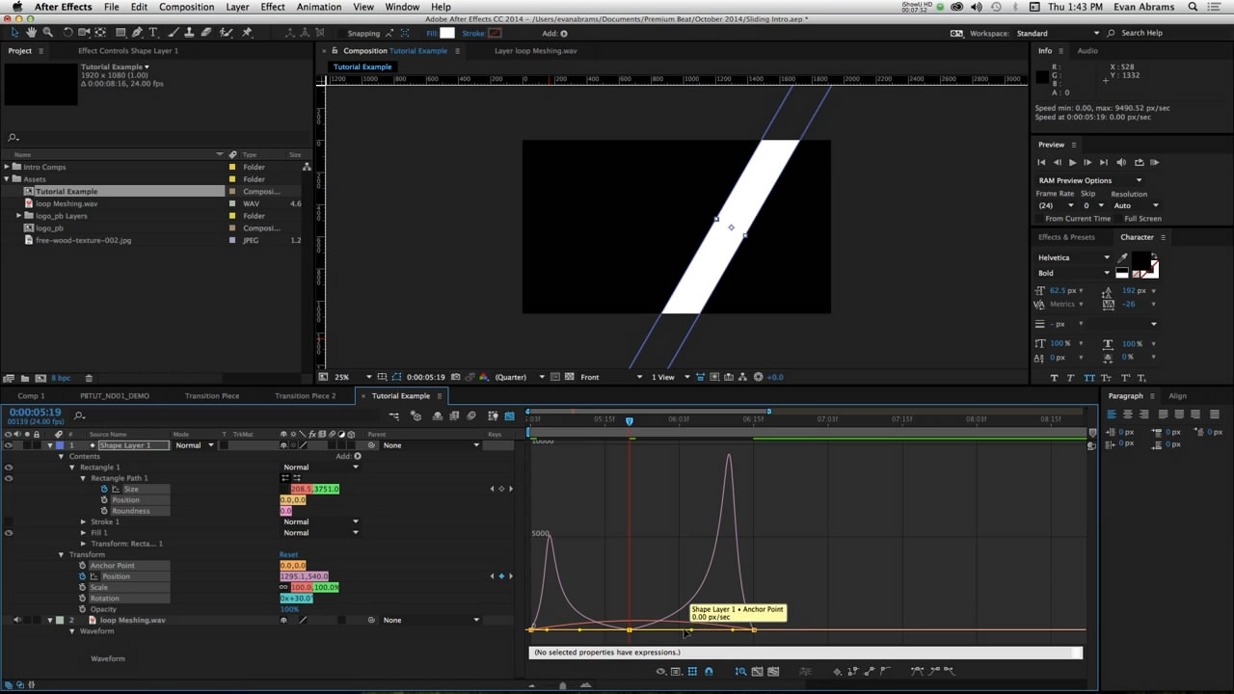The width and height of the screenshot is (1234, 694).
Task: Click the Puppet Pin tool
Action: pyautogui.click(x=247, y=33)
